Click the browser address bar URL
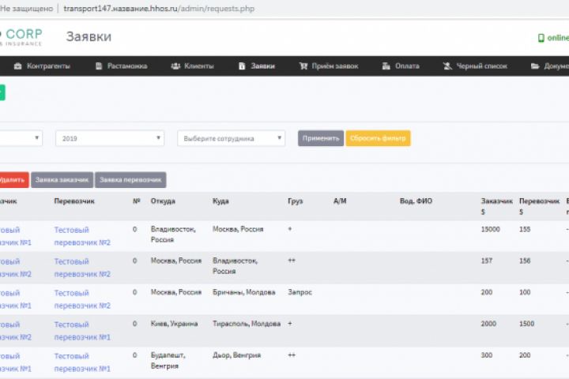Image resolution: width=569 pixels, height=379 pixels. tap(159, 9)
